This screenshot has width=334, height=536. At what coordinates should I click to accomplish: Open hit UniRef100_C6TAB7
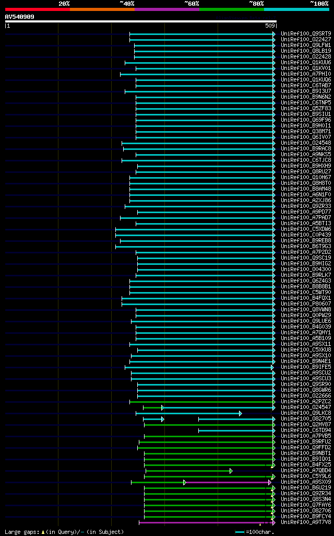[306, 86]
